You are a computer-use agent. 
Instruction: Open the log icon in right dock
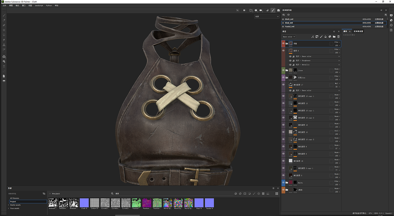(391, 30)
